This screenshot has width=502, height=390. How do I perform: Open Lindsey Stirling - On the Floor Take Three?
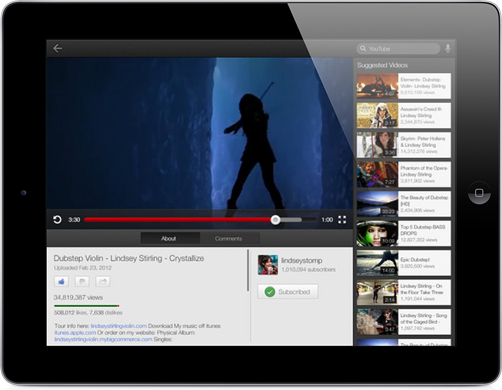coord(404,292)
